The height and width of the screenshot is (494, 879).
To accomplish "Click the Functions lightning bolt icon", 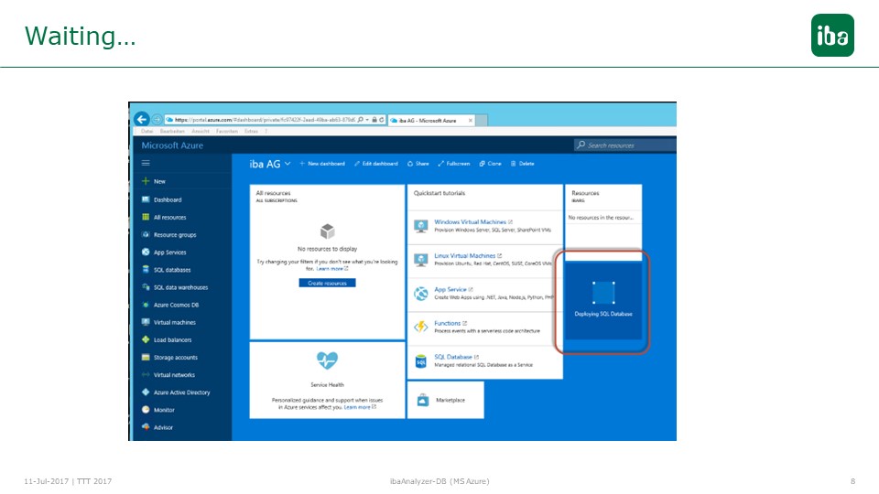I will tap(421, 327).
